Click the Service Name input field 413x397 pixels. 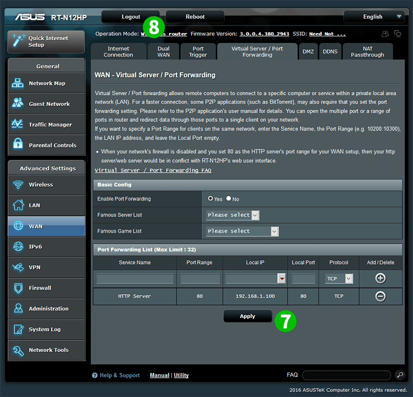[135, 279]
